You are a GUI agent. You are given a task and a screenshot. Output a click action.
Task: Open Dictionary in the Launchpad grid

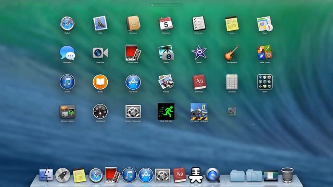199,82
